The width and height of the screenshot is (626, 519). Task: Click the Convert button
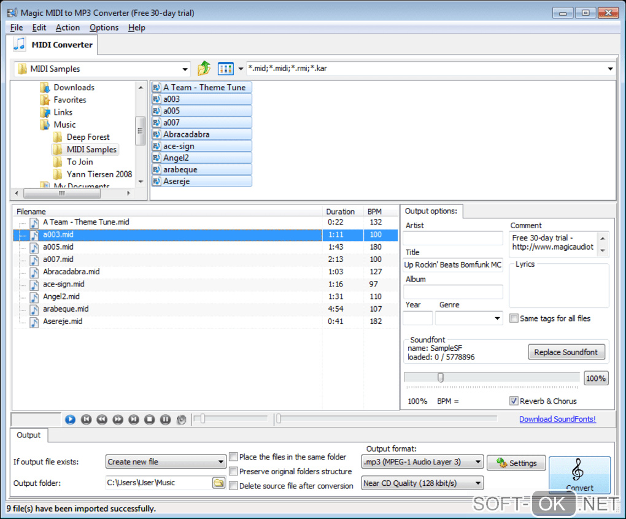click(x=580, y=474)
